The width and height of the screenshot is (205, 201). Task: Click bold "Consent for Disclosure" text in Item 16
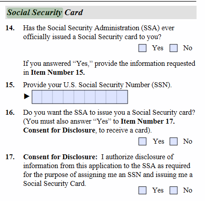[59, 130]
